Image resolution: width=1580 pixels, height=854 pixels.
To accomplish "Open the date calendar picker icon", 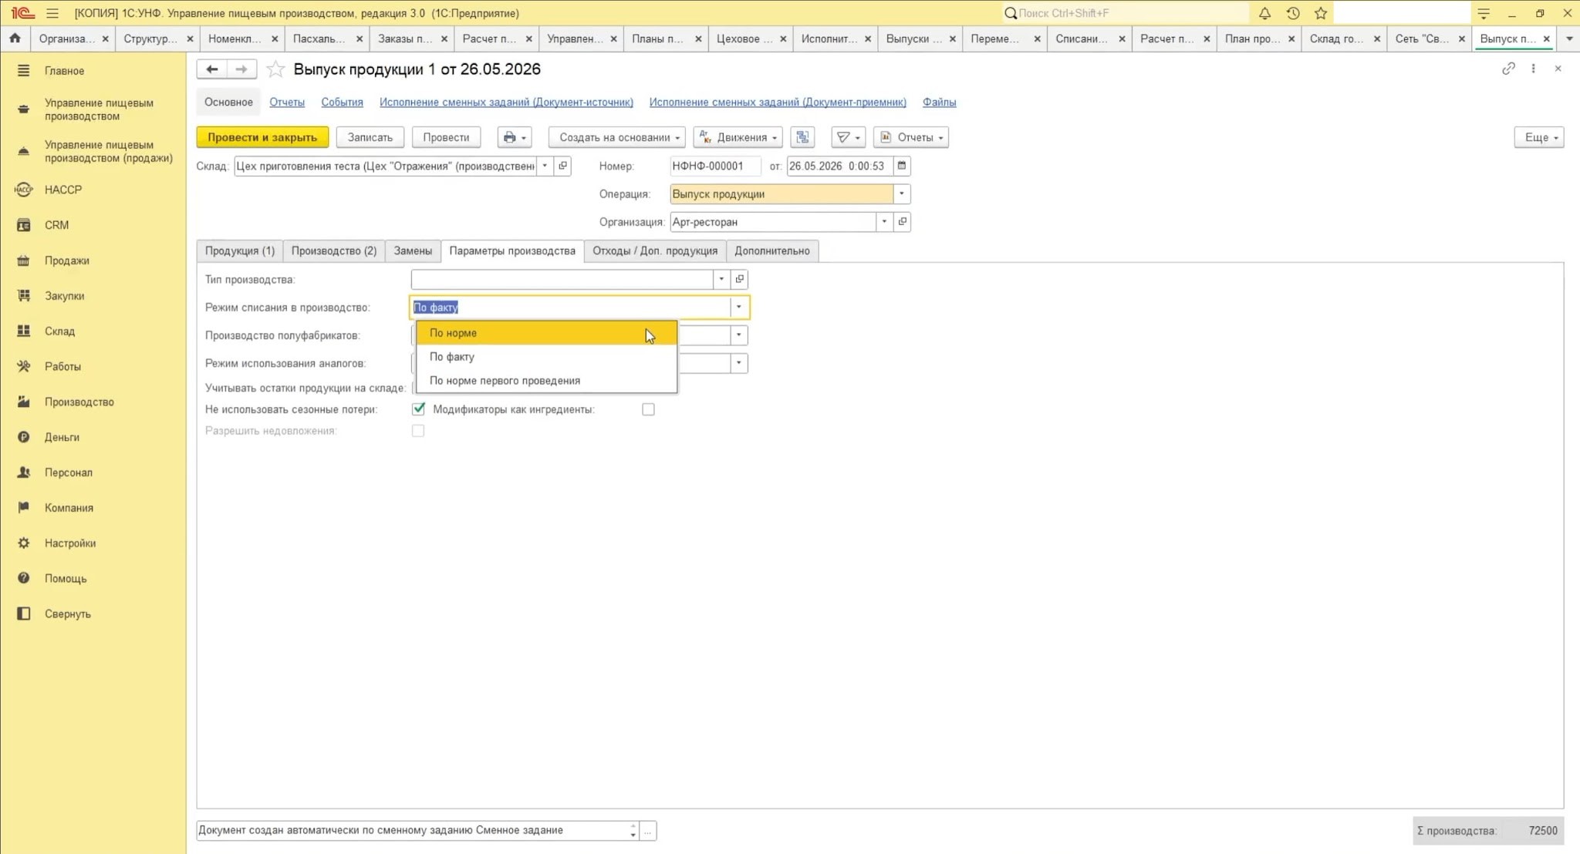I will [x=901, y=166].
